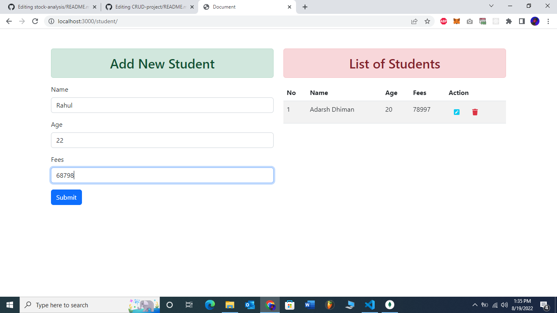
Task: Edit the Adarsh Dhiman student record
Action: [457, 112]
